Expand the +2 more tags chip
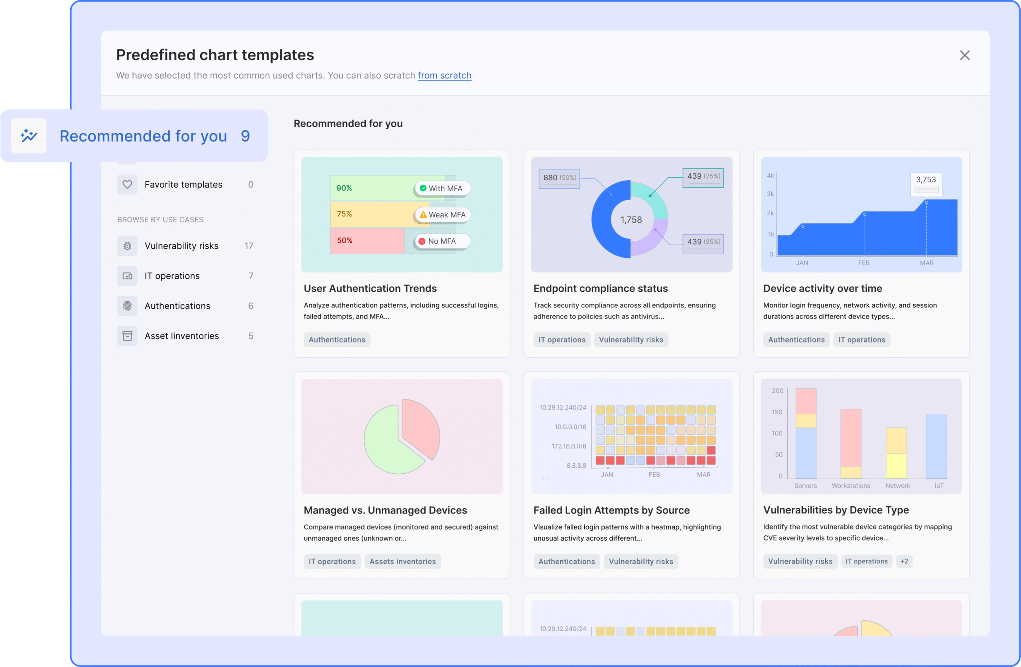Viewport: 1021px width, 667px height. point(904,561)
